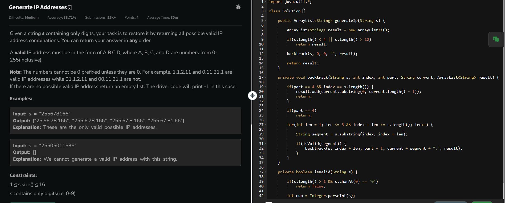Collapse the import statement at line 1
This screenshot has width=505, height=203.
[266, 2]
